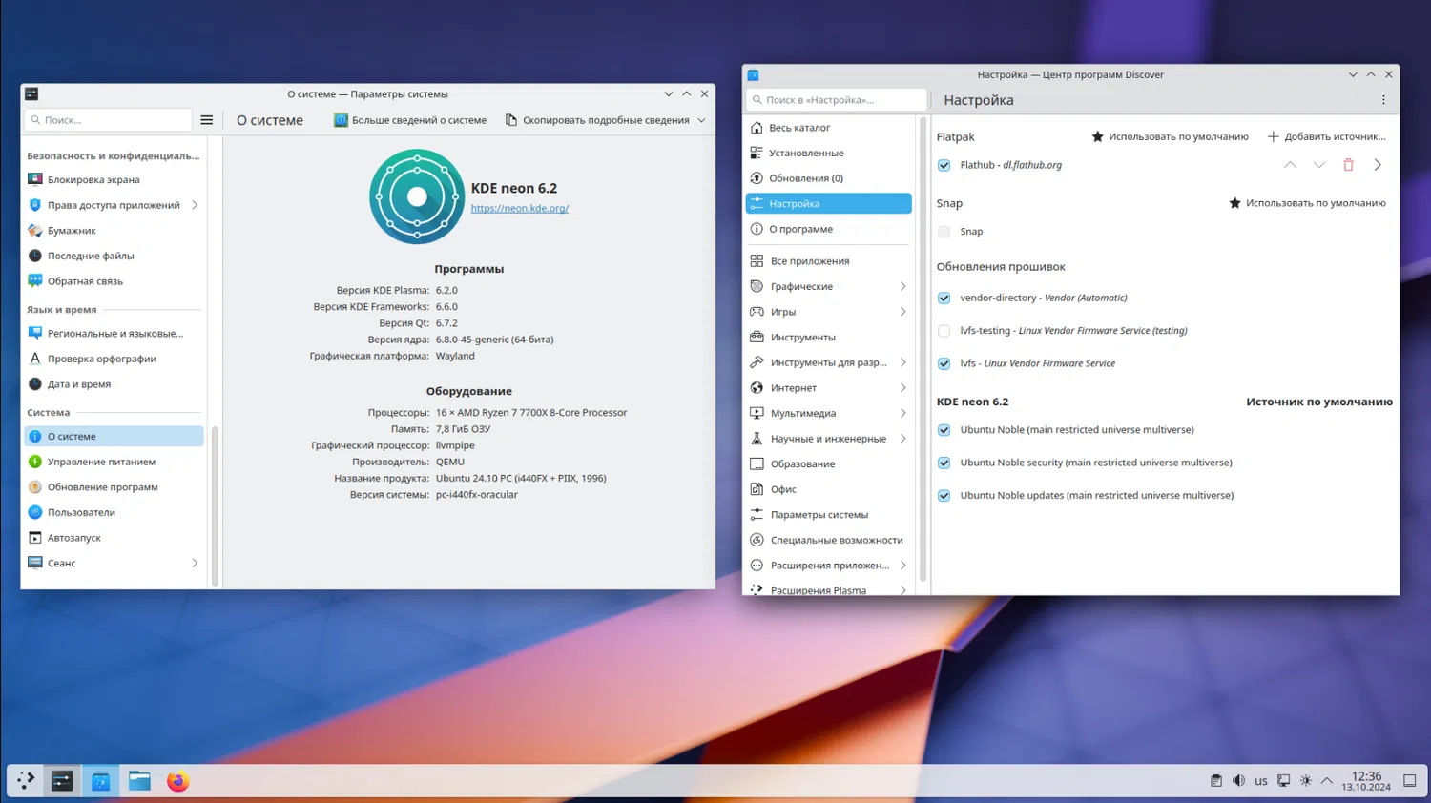Uncheck the vendor-directory firmware checkbox
The image size is (1431, 803).
[944, 298]
